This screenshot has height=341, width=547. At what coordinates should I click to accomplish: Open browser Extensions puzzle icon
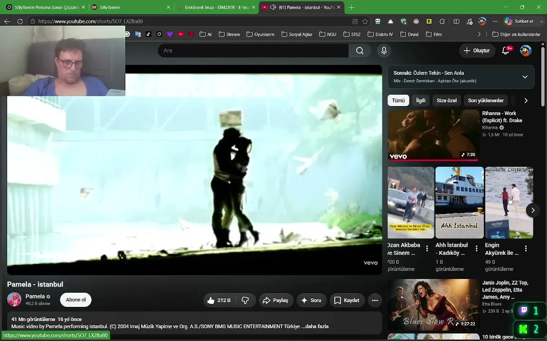(x=442, y=21)
